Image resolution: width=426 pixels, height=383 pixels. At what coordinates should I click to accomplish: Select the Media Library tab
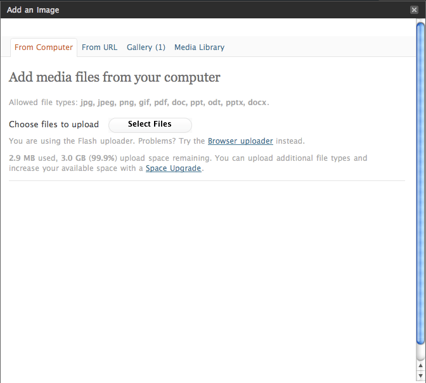(199, 47)
